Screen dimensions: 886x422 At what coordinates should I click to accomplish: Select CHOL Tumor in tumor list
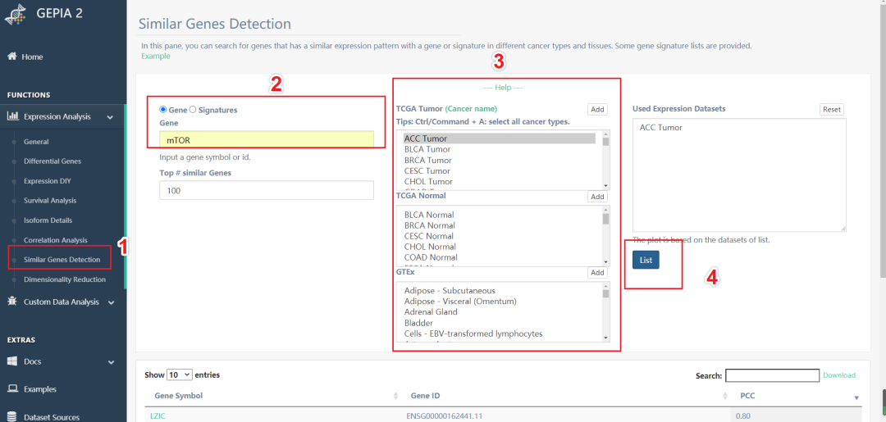pyautogui.click(x=499, y=182)
